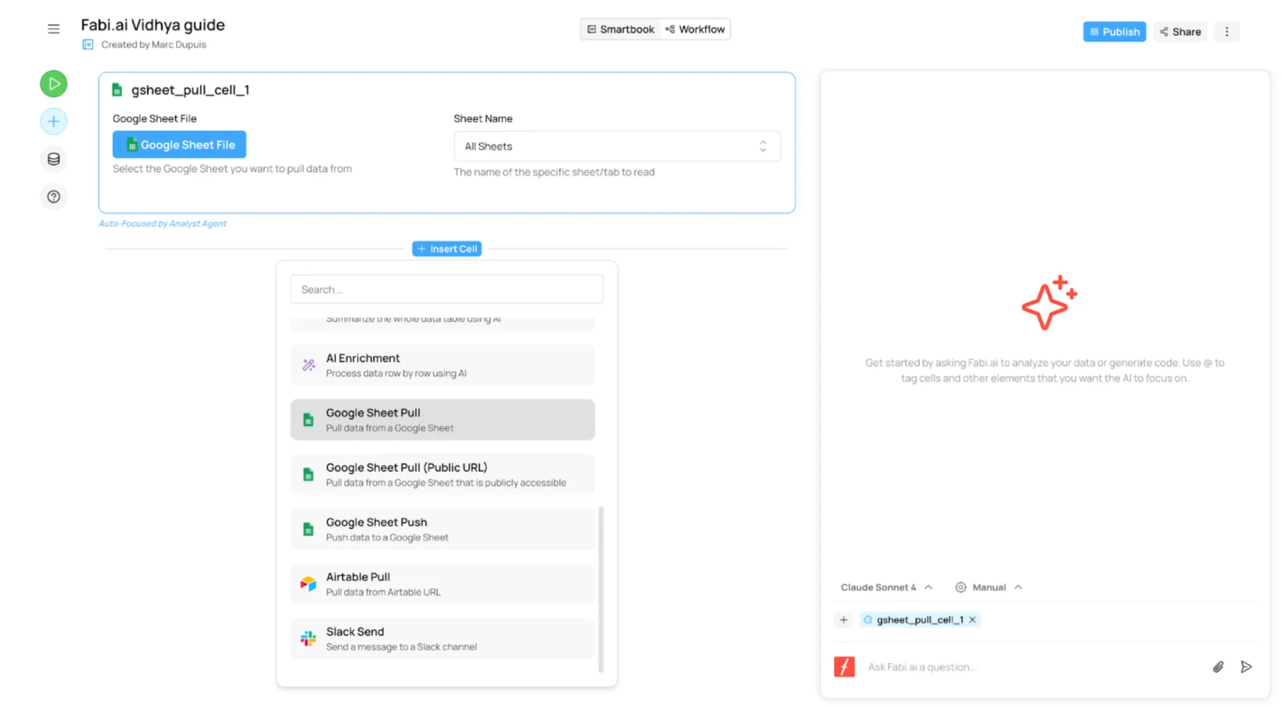Remove gsheet_pull_cell_1 tag from chat
1282x707 pixels.
coord(973,620)
